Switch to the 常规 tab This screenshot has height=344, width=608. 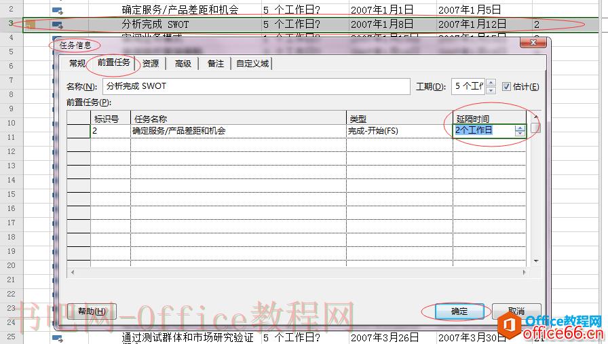pyautogui.click(x=77, y=64)
